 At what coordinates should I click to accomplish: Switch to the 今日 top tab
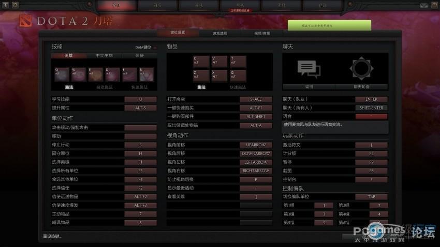pos(116,5)
